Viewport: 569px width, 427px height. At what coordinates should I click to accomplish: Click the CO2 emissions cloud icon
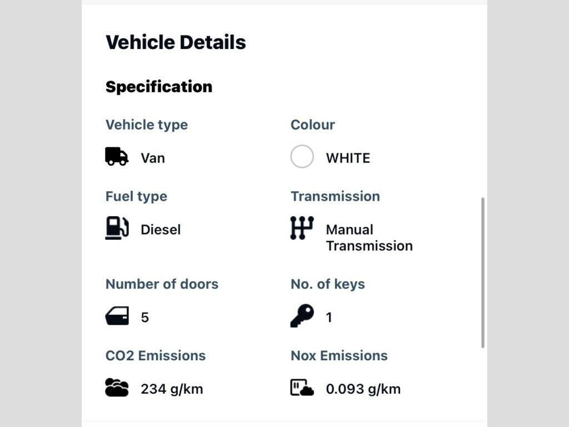tap(117, 388)
